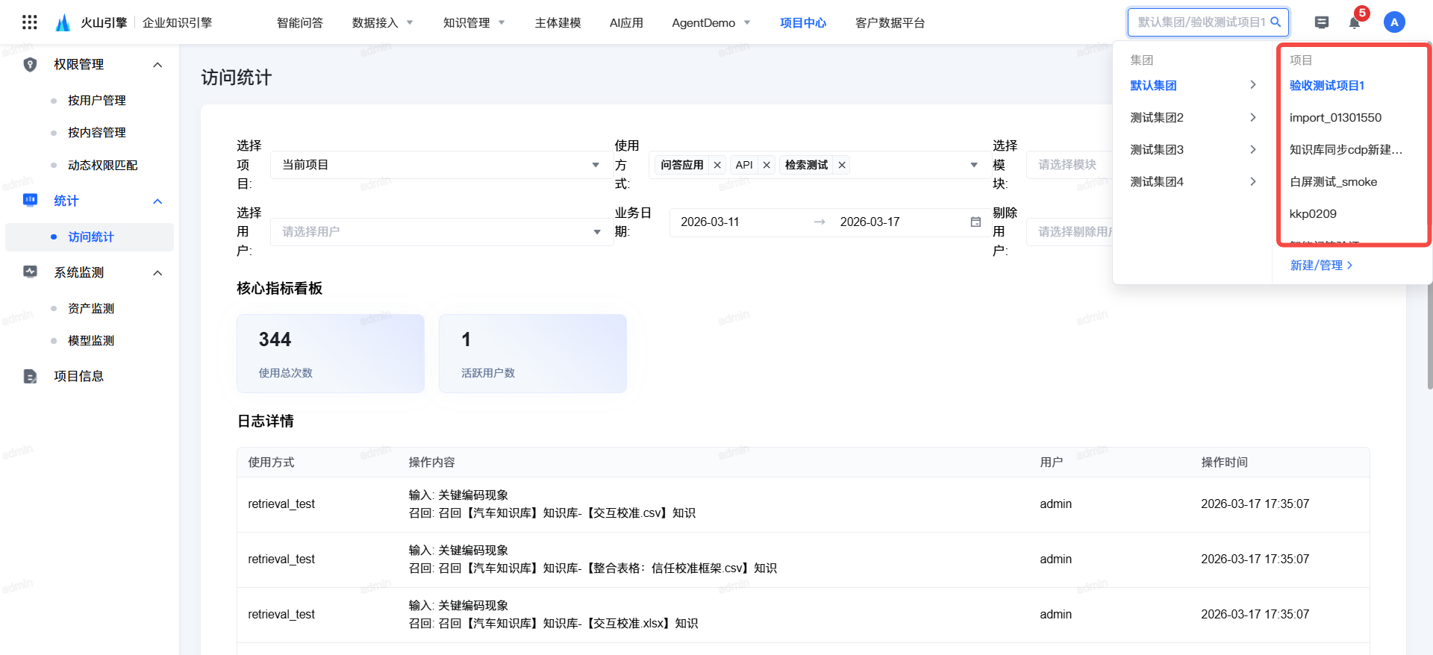Viewport: 1433px width, 655px height.
Task: Expand 测试集团2 in group list
Action: (1193, 118)
